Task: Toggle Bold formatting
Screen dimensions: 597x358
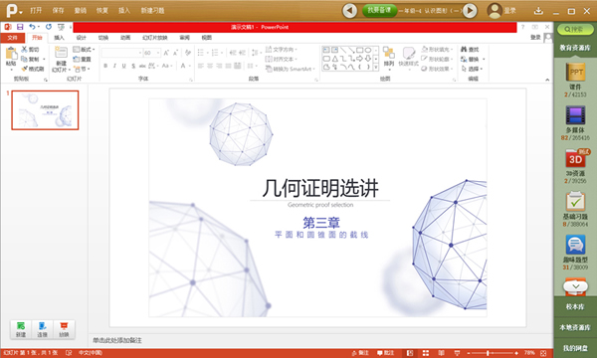Action: (x=105, y=66)
